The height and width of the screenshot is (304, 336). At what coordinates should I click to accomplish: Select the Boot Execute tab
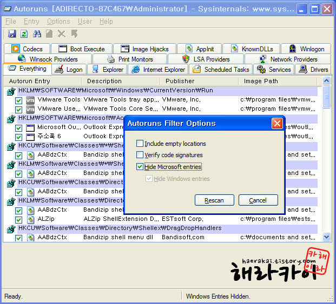pyautogui.click(x=82, y=49)
